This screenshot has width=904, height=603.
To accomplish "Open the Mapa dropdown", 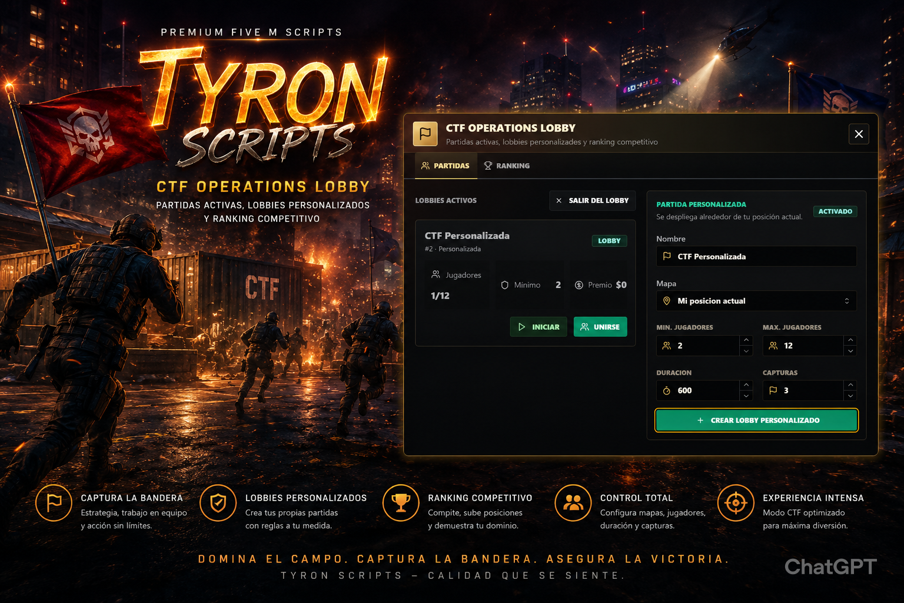I will (x=756, y=301).
